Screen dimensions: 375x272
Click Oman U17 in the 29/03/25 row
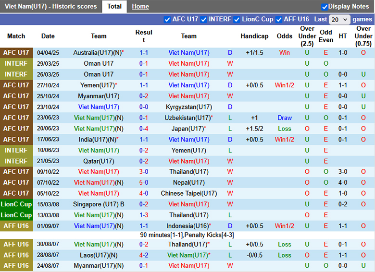click(x=99, y=64)
